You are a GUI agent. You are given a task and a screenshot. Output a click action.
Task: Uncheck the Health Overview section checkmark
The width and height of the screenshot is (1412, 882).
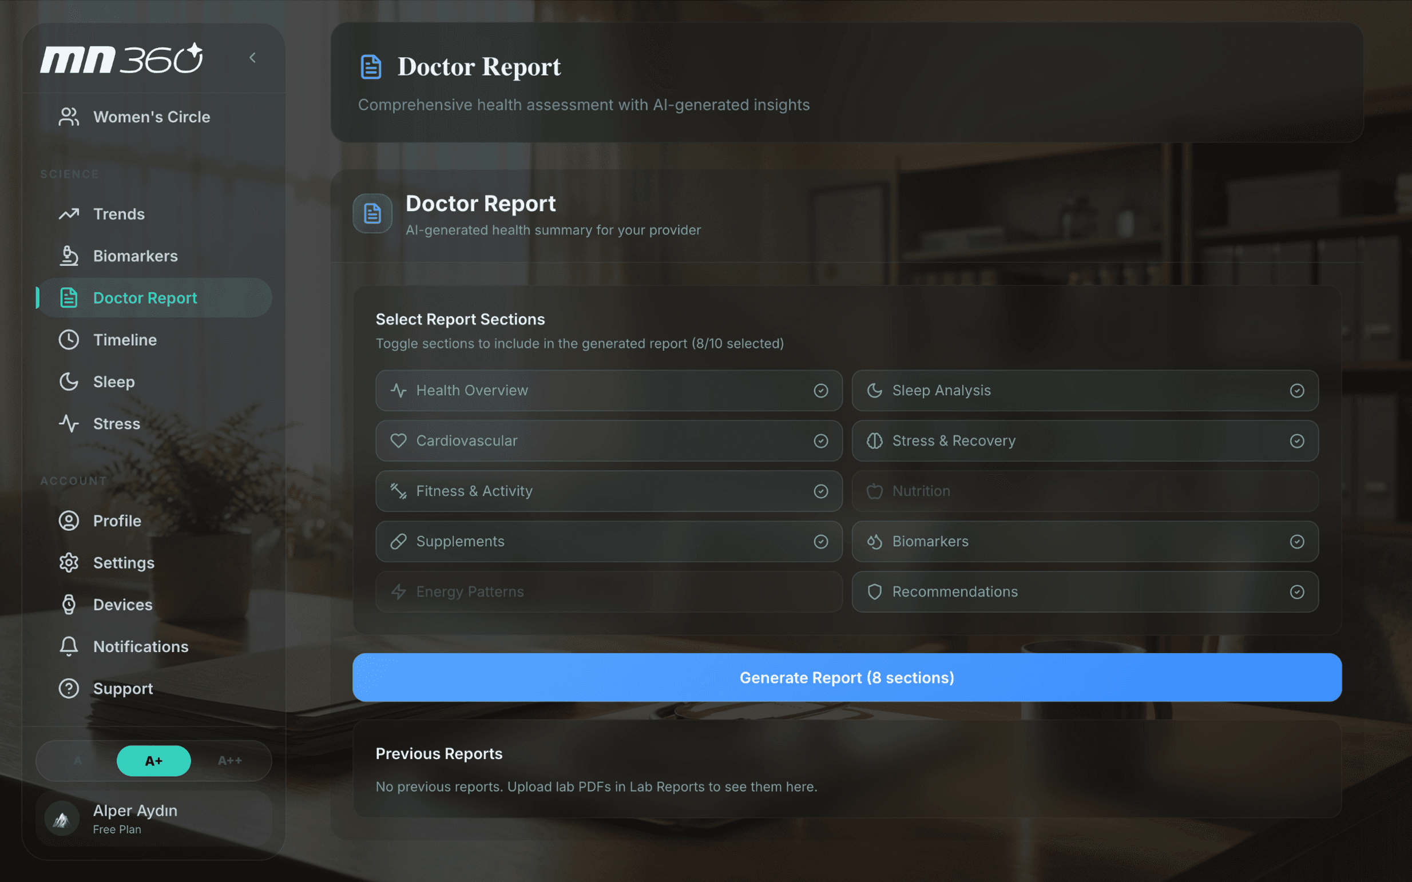pos(820,391)
